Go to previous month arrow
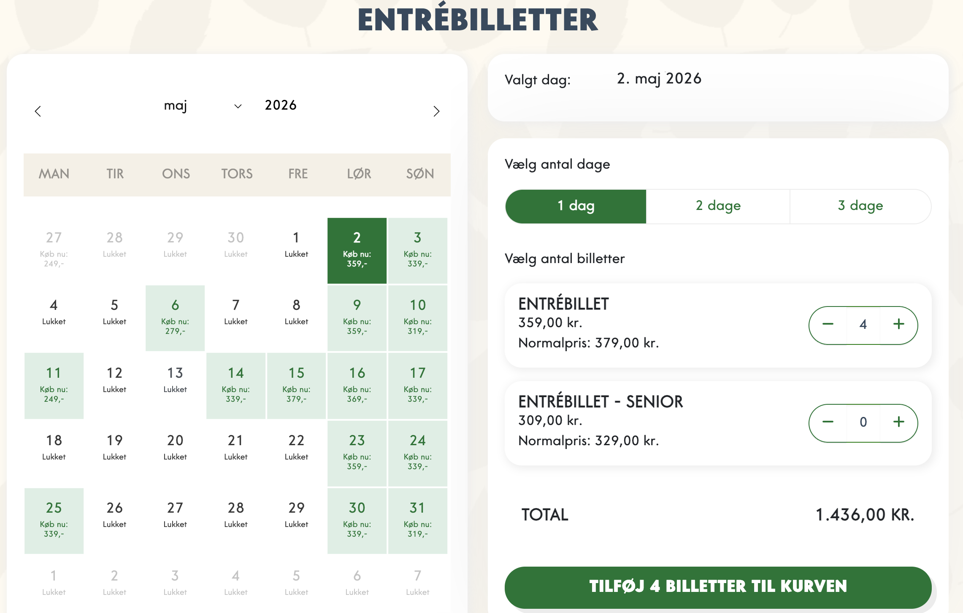Viewport: 963px width, 613px height. click(x=38, y=111)
